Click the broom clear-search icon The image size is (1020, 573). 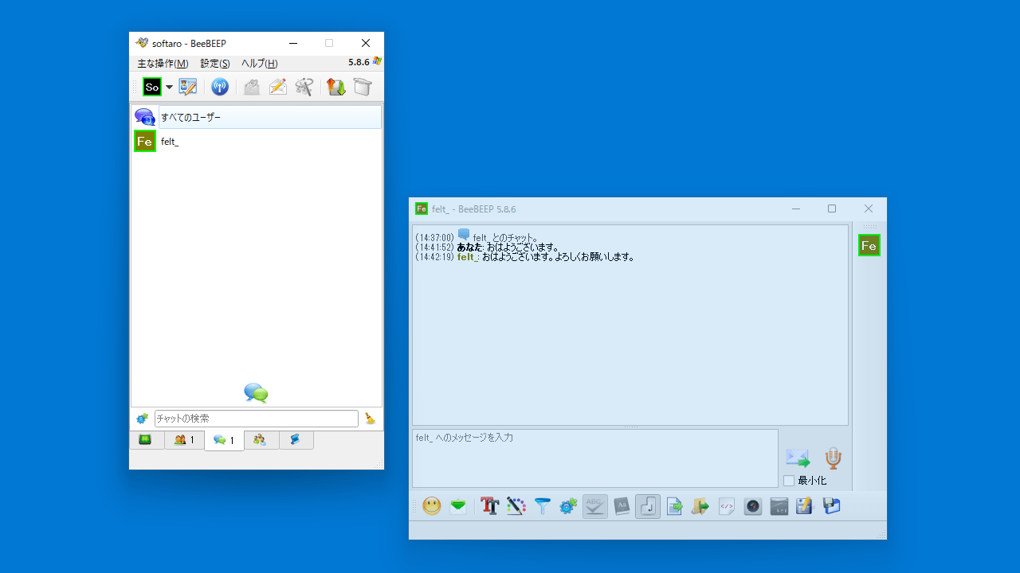pos(371,419)
